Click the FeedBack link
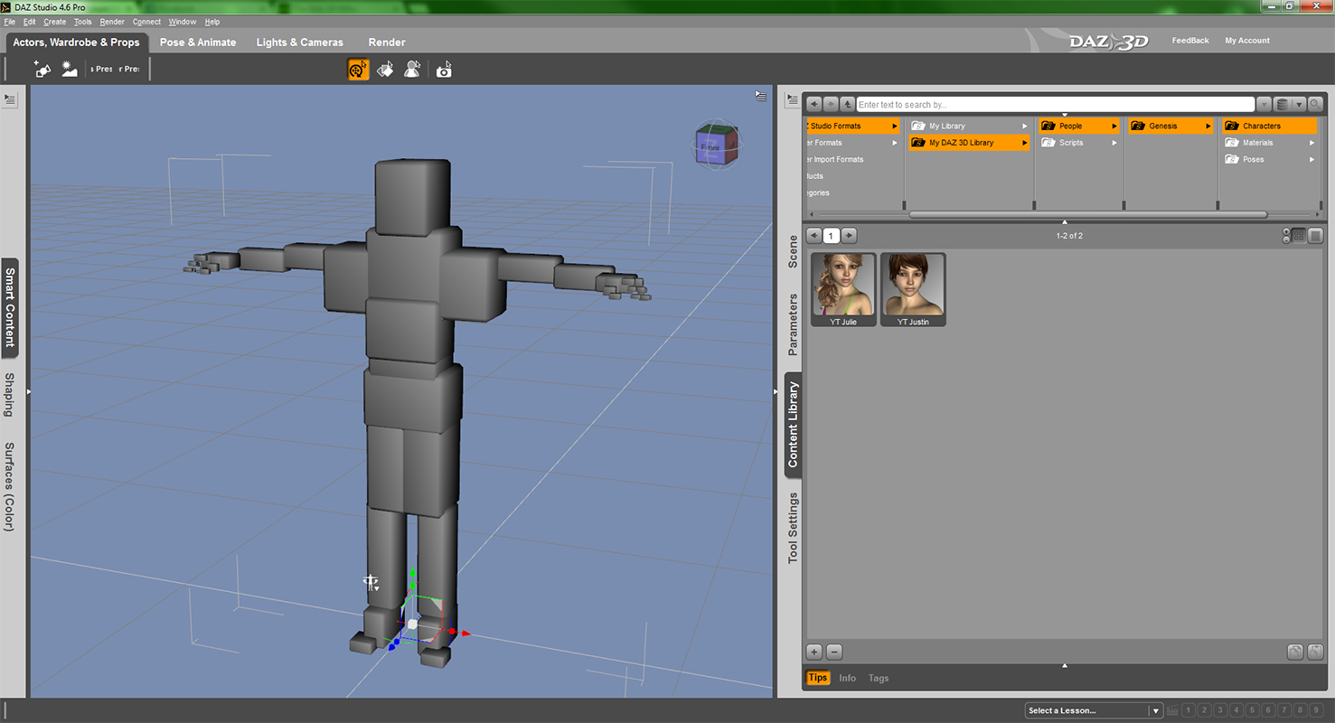The width and height of the screenshot is (1335, 723). [1190, 41]
